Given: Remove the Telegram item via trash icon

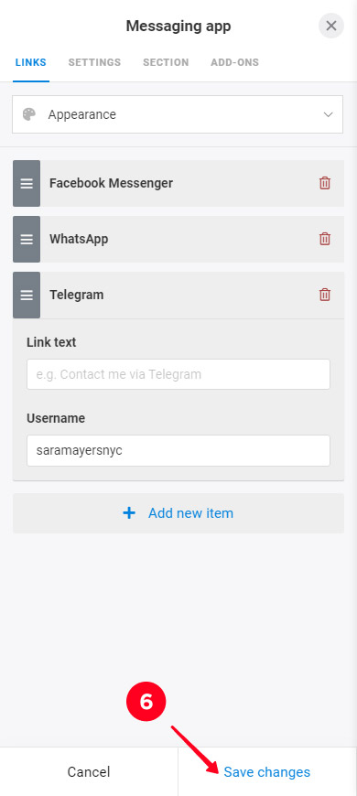Looking at the screenshot, I should 324,295.
